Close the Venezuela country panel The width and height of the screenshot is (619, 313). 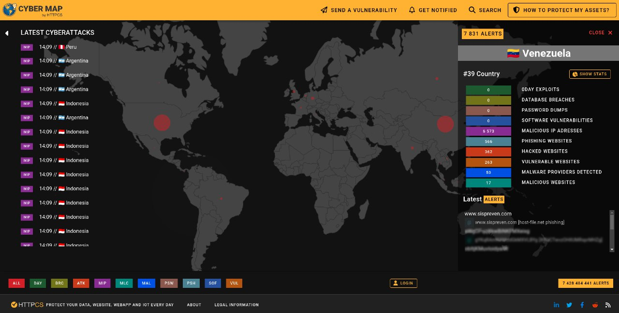[601, 33]
